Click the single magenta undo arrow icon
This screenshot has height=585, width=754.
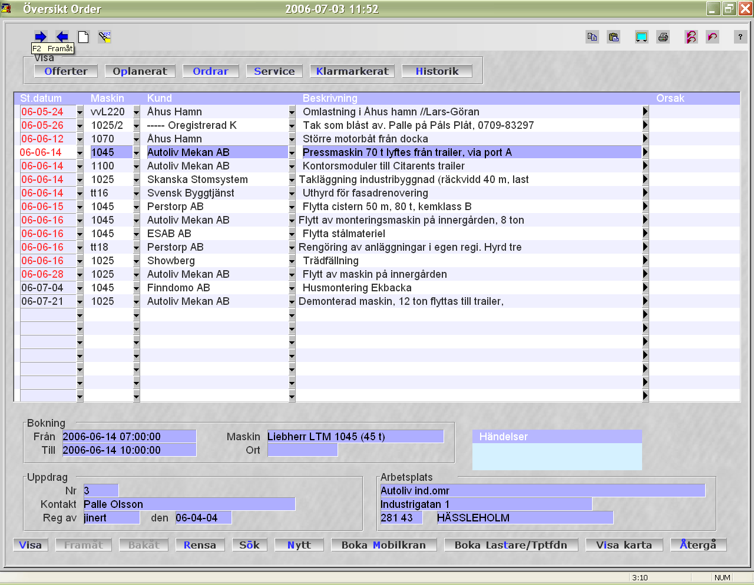click(x=712, y=37)
